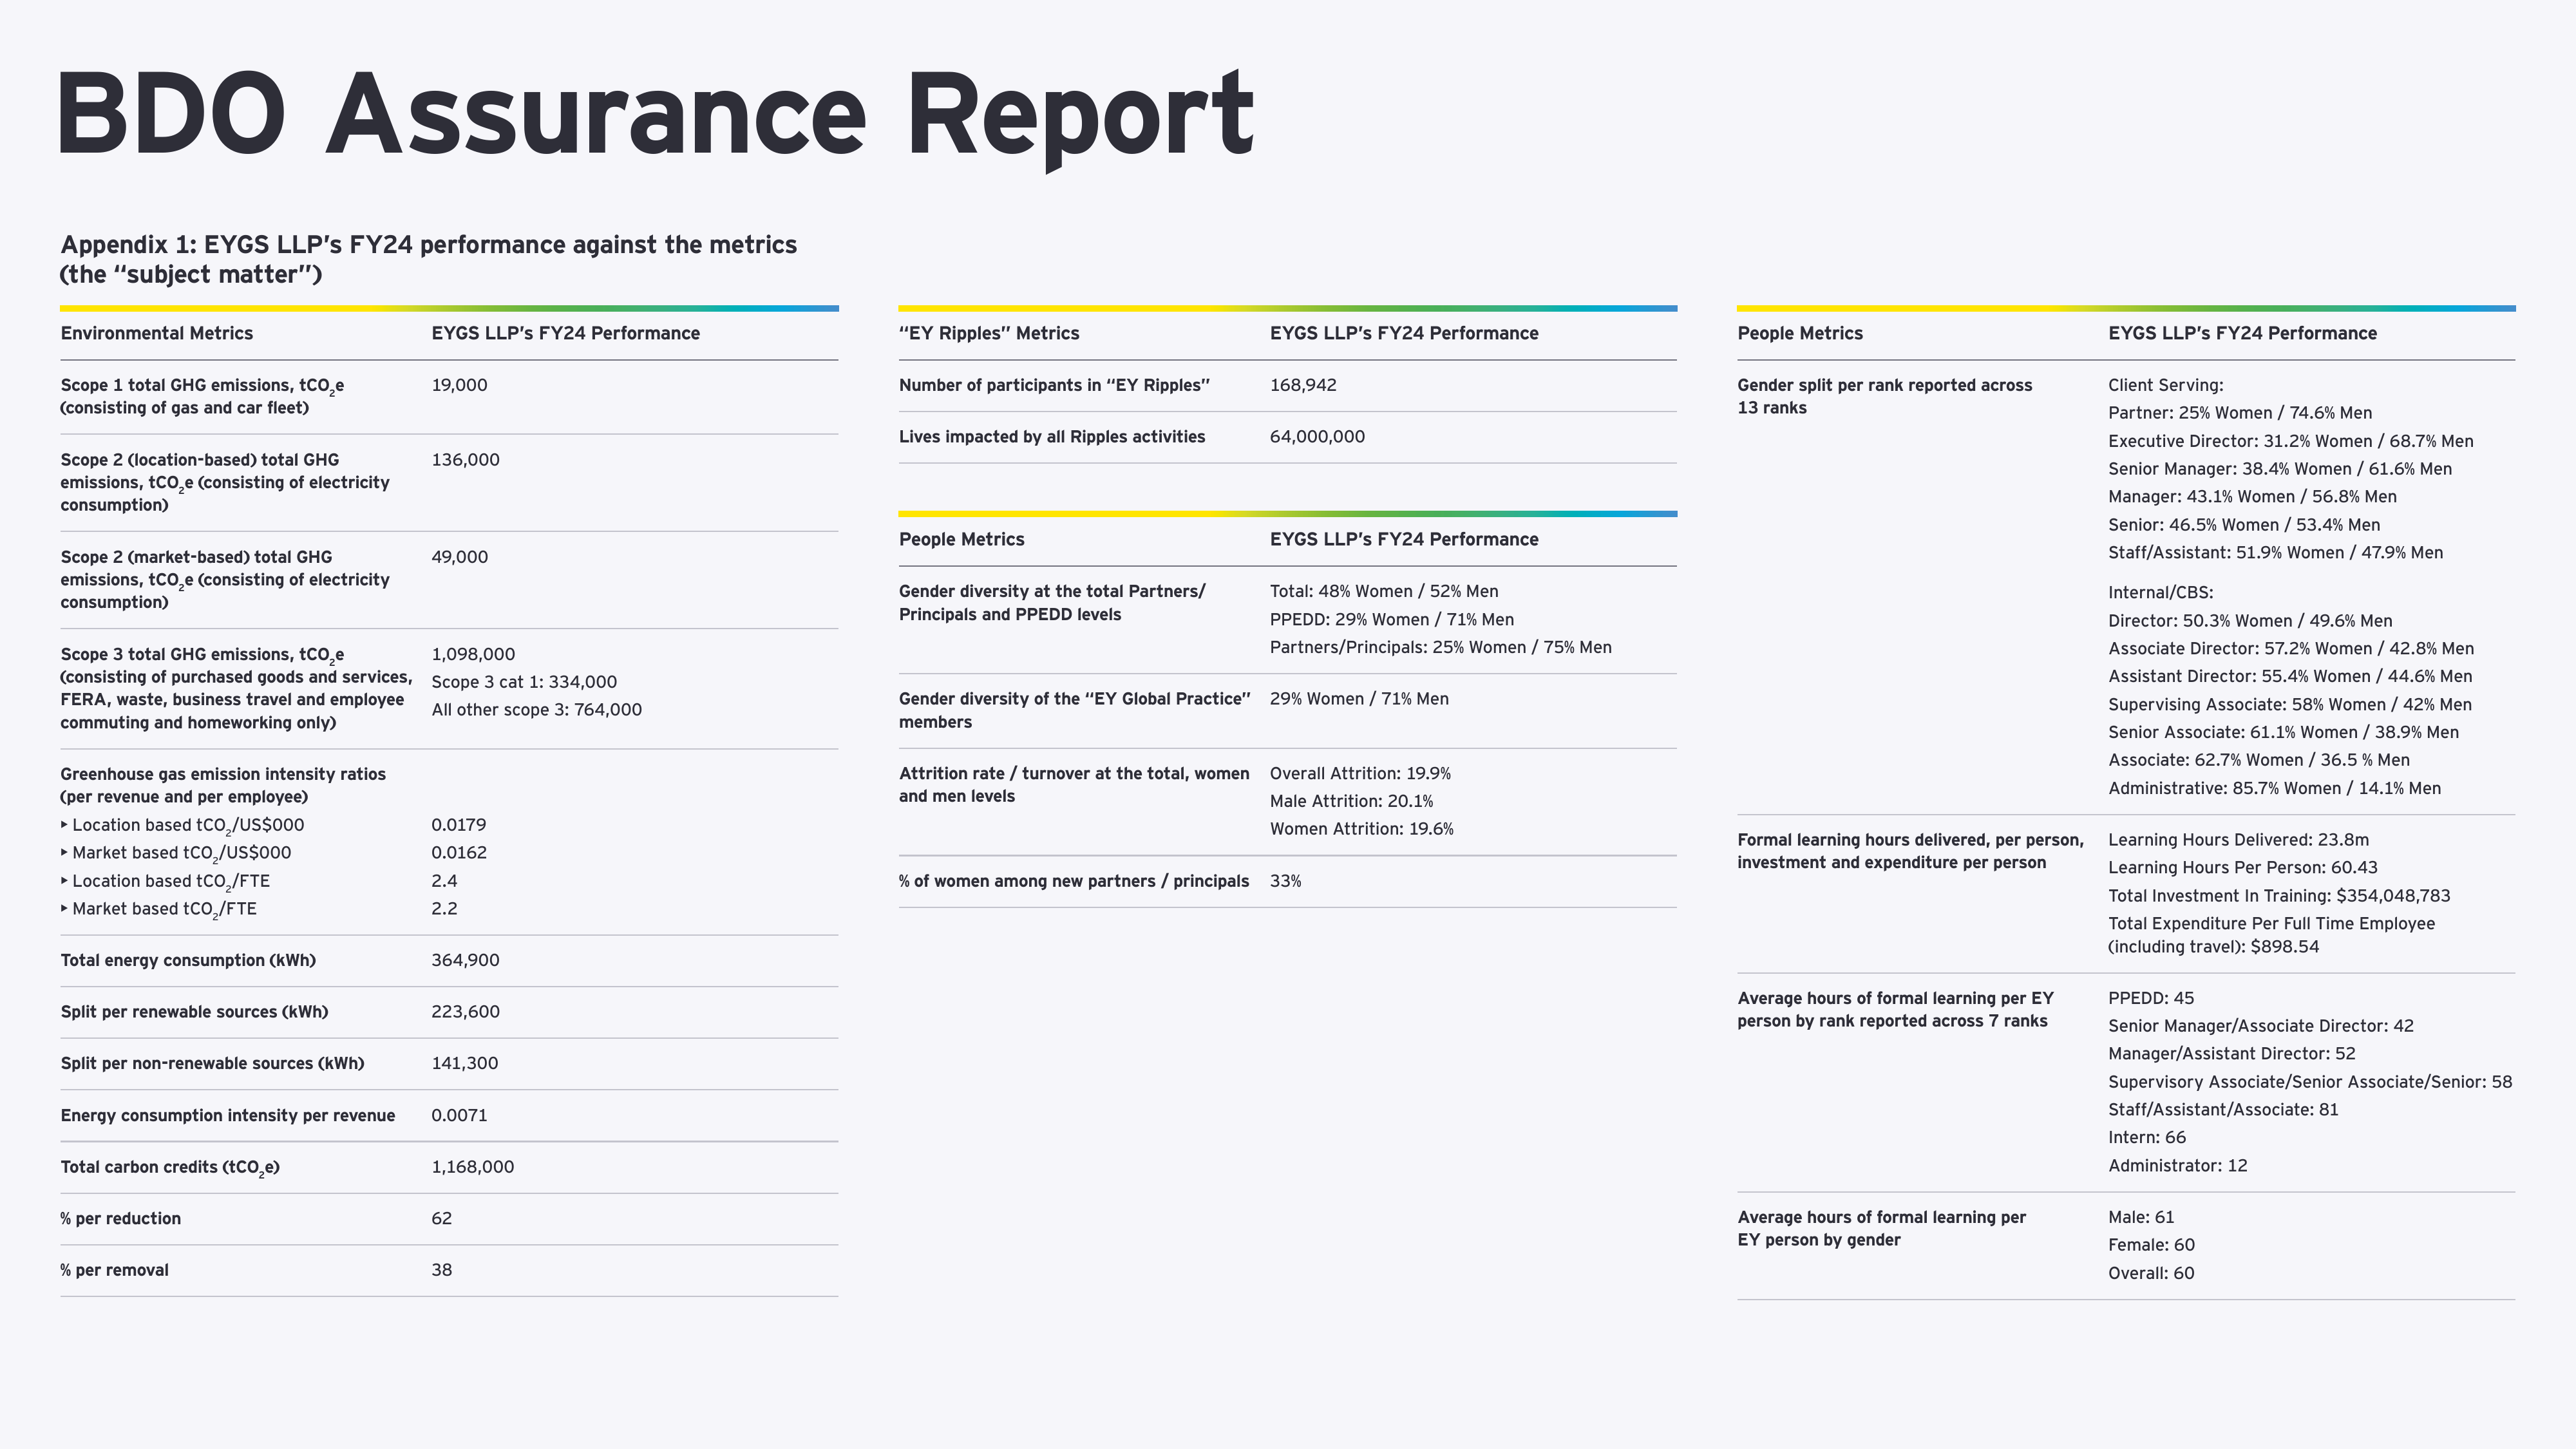Select the '% per reduction' row label
The width and height of the screenshot is (2576, 1449).
click(120, 1219)
